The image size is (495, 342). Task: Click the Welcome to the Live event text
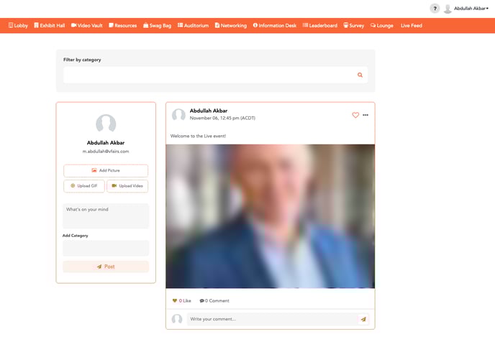199,137
